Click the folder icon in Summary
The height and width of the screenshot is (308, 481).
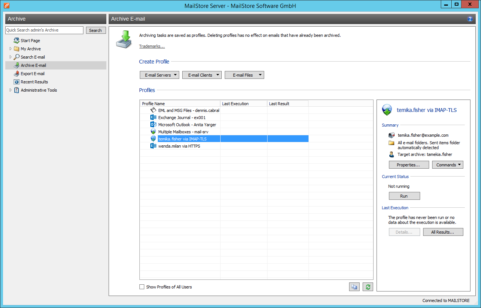tap(392, 143)
